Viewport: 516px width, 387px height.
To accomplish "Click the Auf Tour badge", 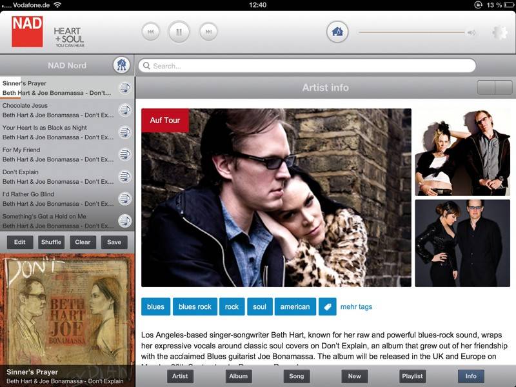I will click(x=165, y=120).
